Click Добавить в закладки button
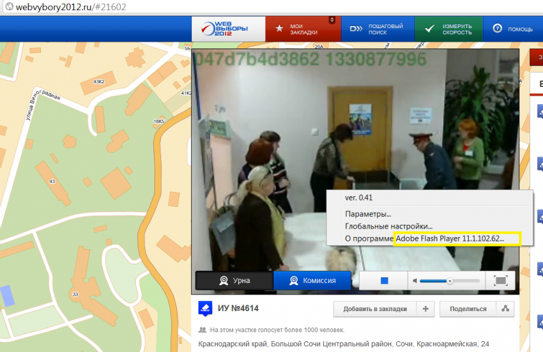Image resolution: width=543 pixels, height=352 pixels. pos(374,309)
